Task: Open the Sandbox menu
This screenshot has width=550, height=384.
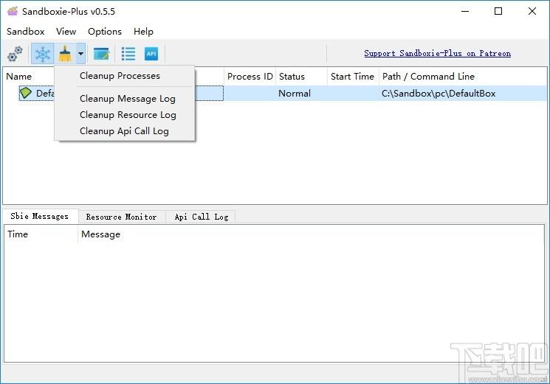Action: 26,32
